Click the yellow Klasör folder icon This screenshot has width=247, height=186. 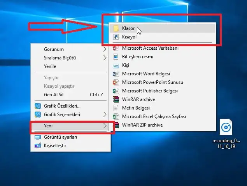coord(116,28)
